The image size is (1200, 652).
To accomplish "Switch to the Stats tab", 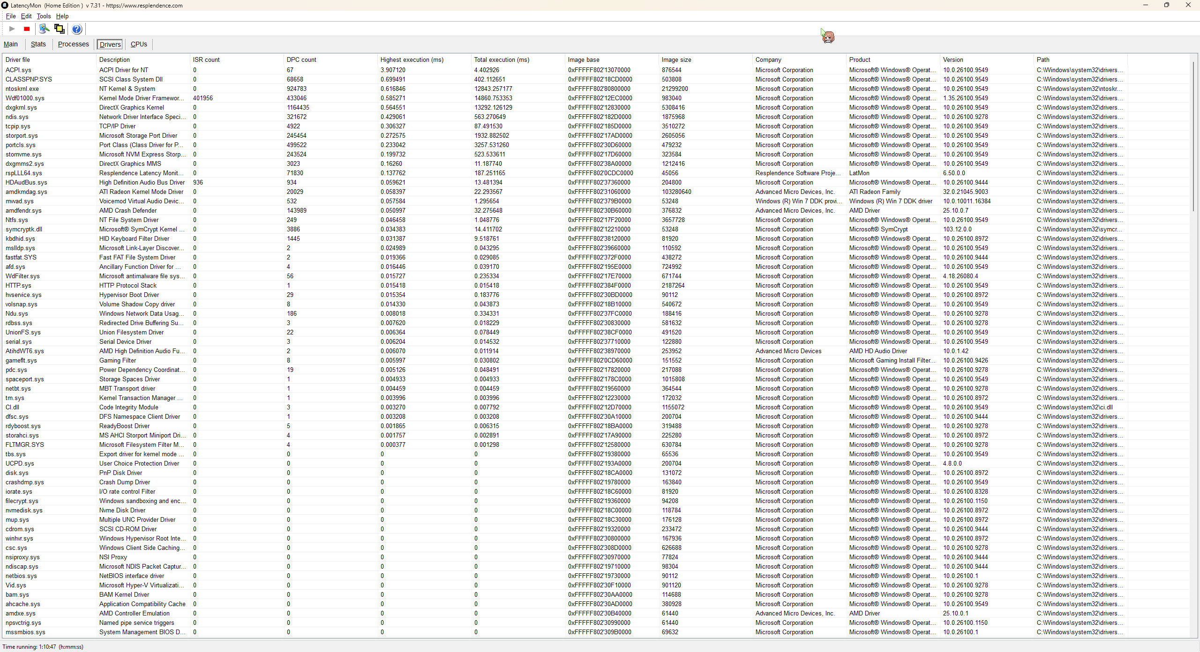I will [38, 44].
